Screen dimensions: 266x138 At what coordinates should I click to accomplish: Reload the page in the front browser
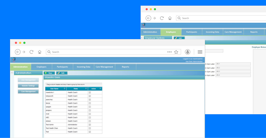pos(31,52)
